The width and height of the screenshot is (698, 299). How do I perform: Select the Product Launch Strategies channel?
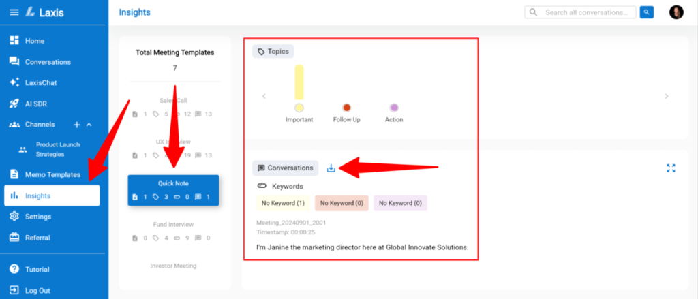(x=57, y=148)
